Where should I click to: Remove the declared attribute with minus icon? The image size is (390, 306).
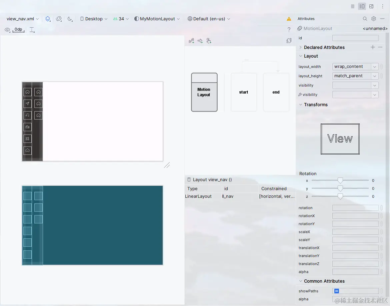[380, 47]
